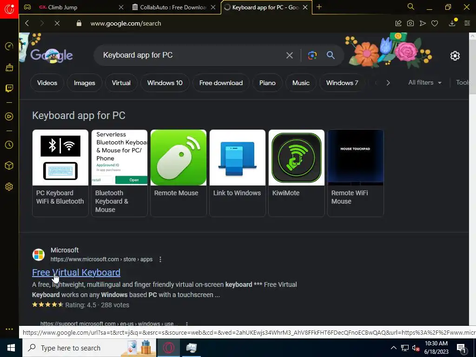The width and height of the screenshot is (476, 357).
Task: Open options for support.microsoft.com result
Action: pyautogui.click(x=187, y=324)
